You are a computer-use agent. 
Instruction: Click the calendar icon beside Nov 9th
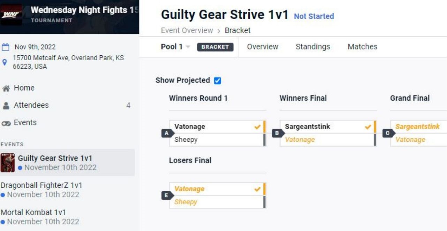pos(6,47)
